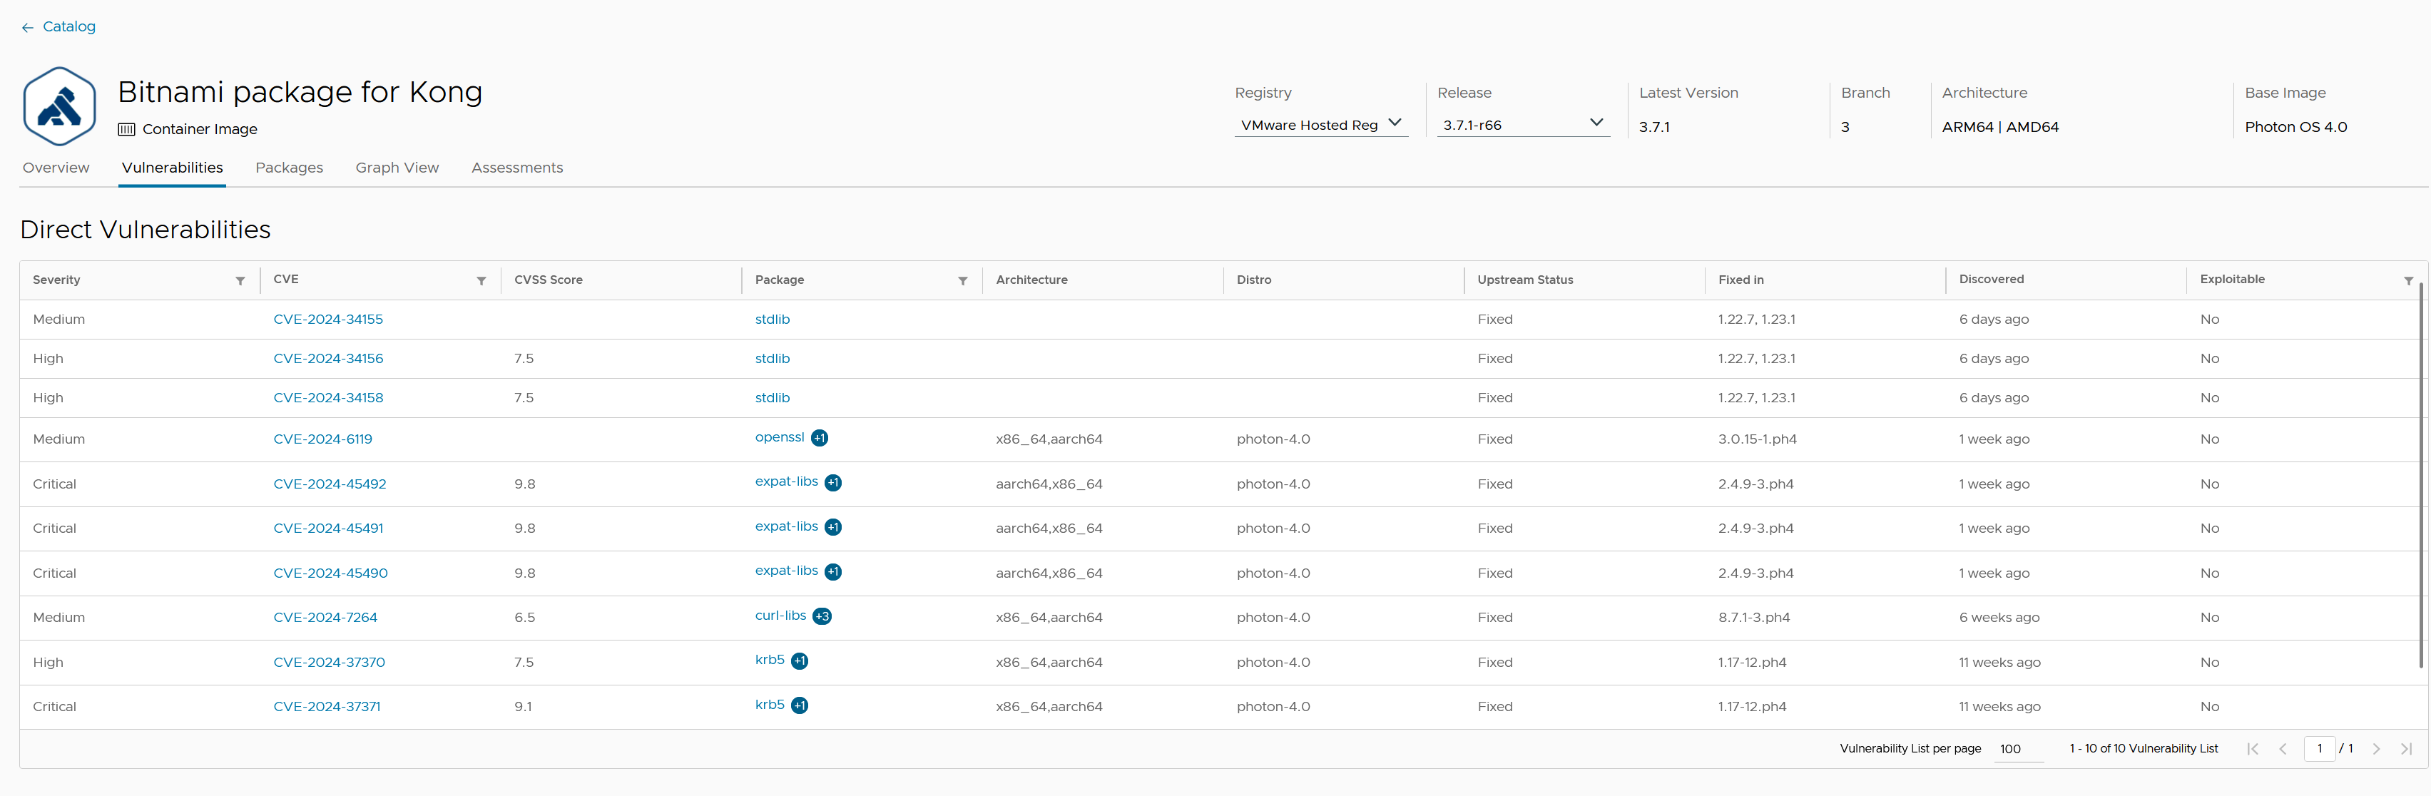Viewport: 2431px width, 796px height.
Task: Click the Kong package logo icon
Action: coord(59,106)
